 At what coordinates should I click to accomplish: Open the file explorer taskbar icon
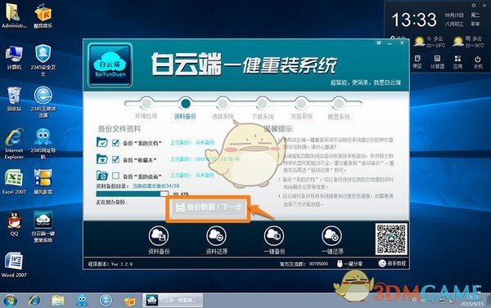[58, 301]
